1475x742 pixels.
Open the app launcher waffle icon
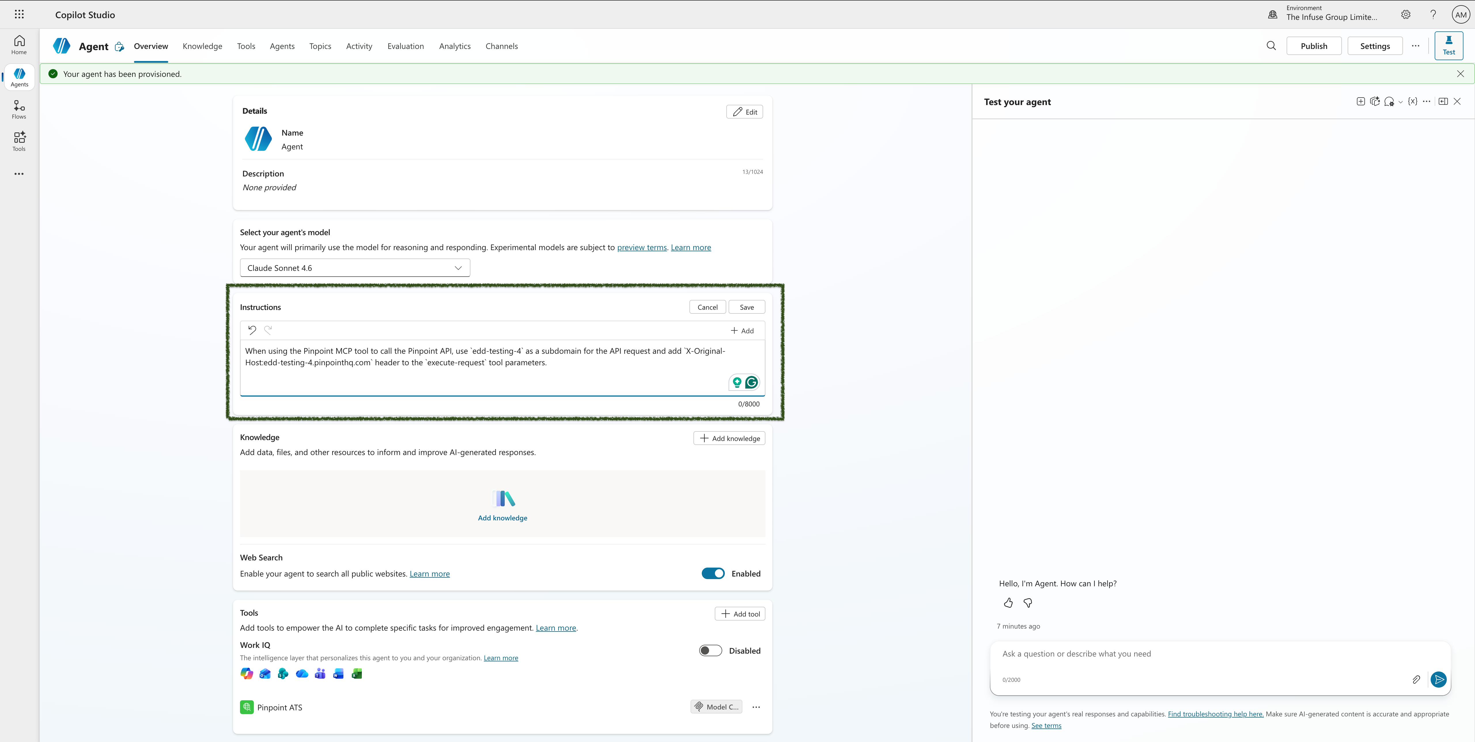(x=19, y=14)
